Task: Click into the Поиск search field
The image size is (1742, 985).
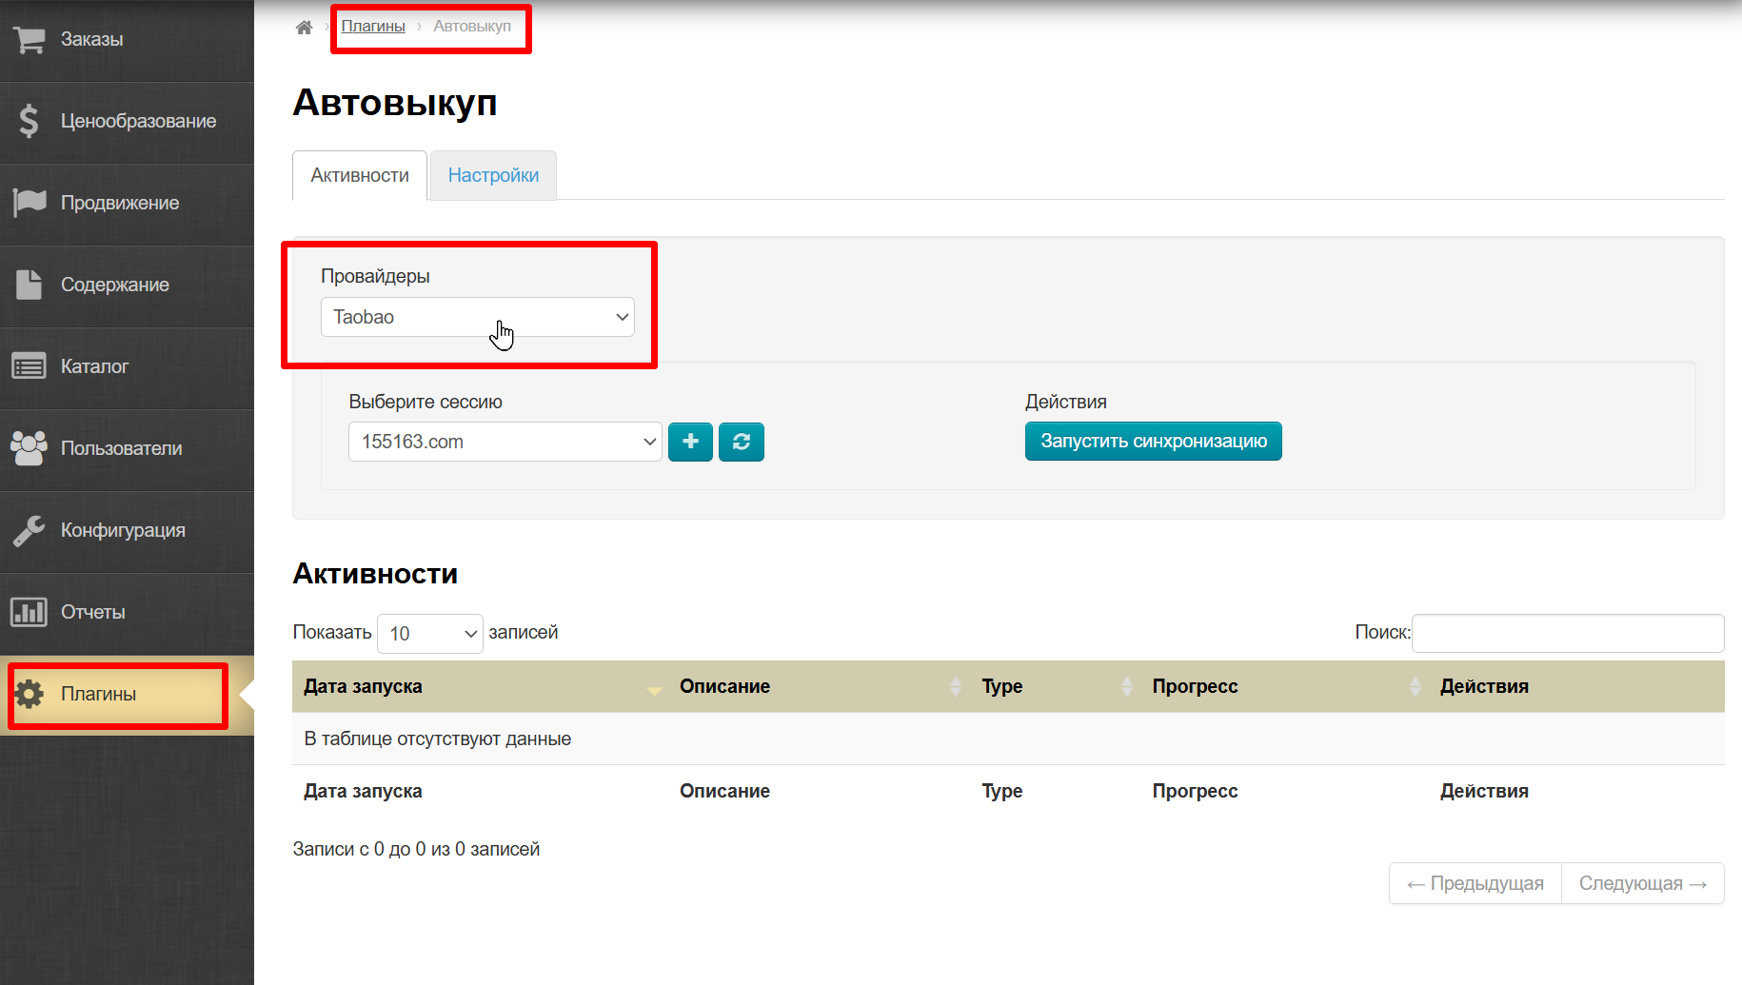Action: [1567, 633]
